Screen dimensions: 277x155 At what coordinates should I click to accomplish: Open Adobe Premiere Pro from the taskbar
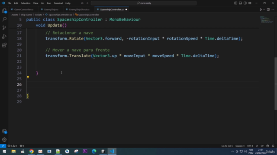tap(85, 151)
